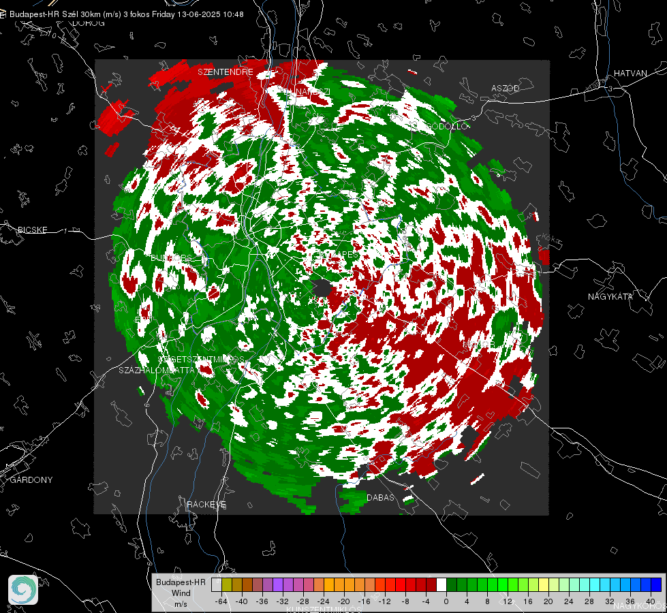667x613 pixels.
Task: Click the 'HATVAN' town label
Action: pos(630,73)
